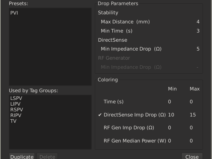Select RIPV tag group
The height and width of the screenshot is (159, 212).
[x=16, y=115]
